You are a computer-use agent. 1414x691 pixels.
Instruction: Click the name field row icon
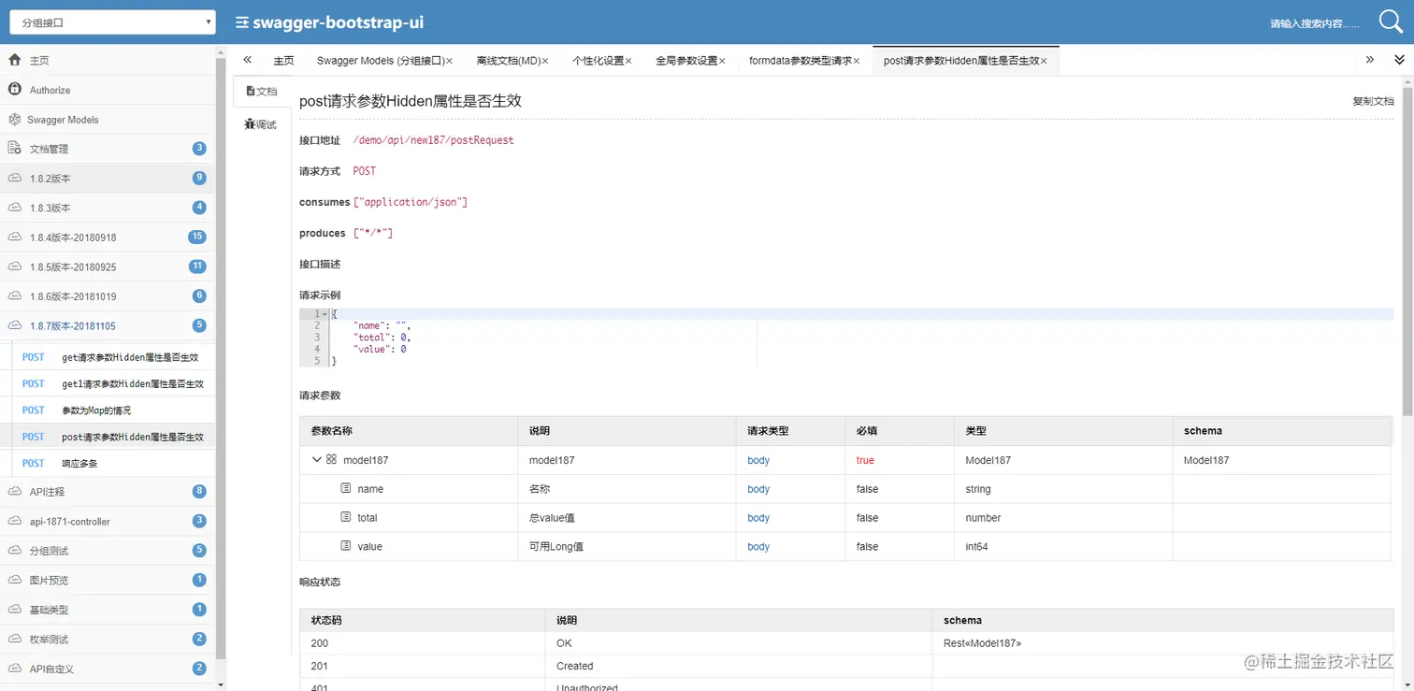[x=345, y=488]
